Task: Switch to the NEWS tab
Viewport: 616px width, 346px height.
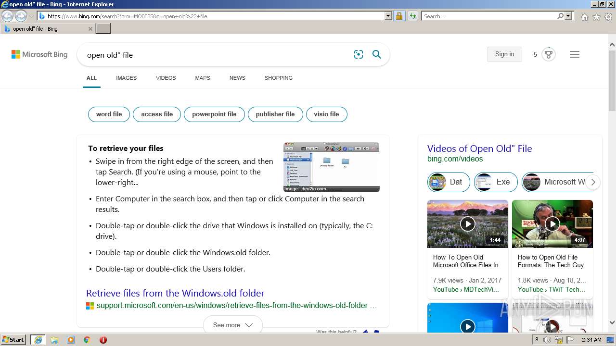Action: pyautogui.click(x=237, y=78)
